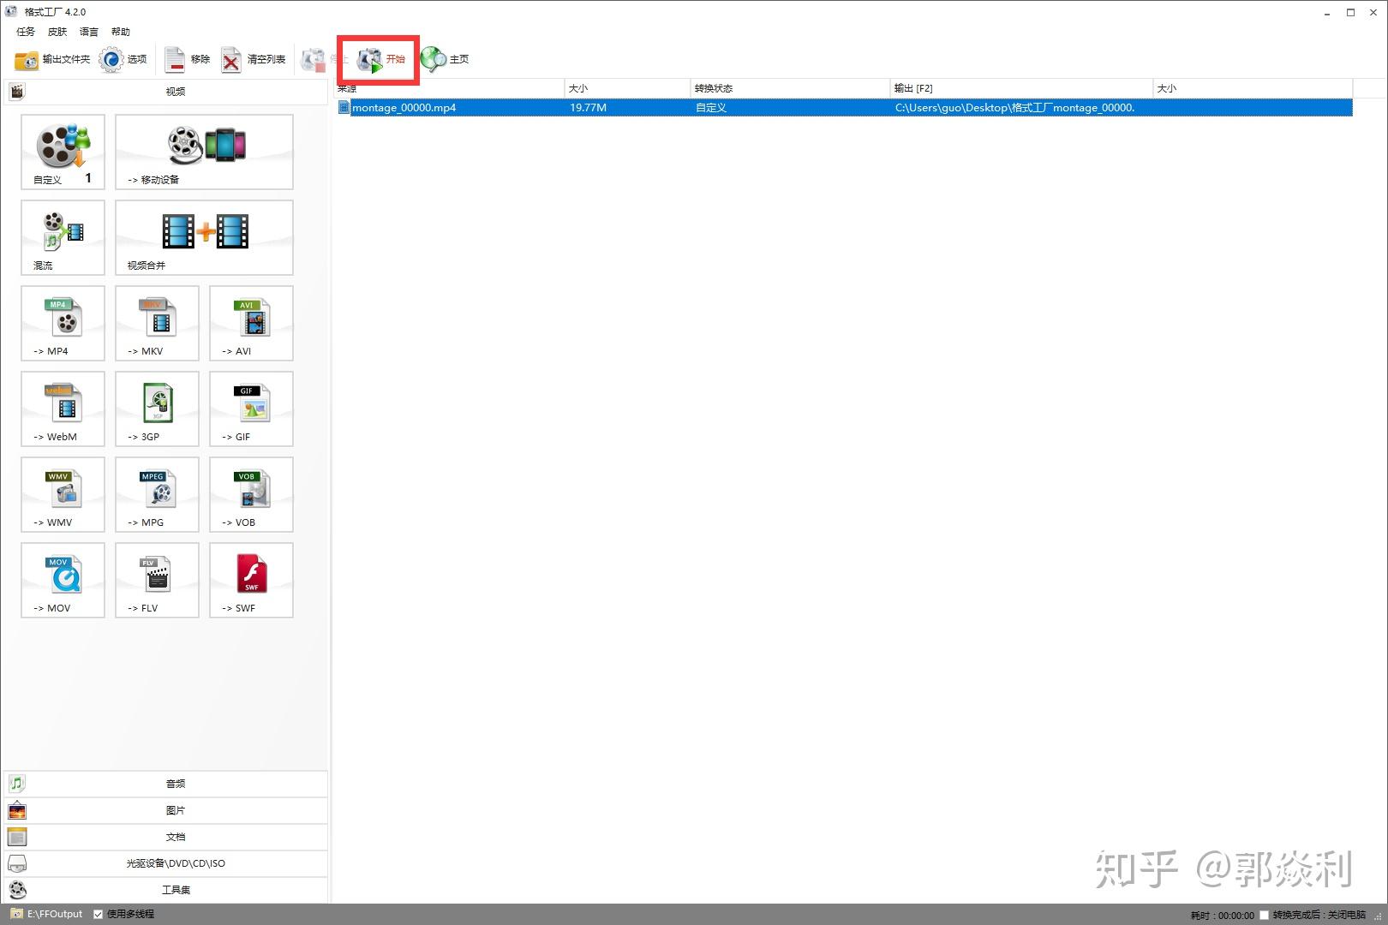Expand the 图片 picture category
The height and width of the screenshot is (925, 1388).
pyautogui.click(x=166, y=810)
